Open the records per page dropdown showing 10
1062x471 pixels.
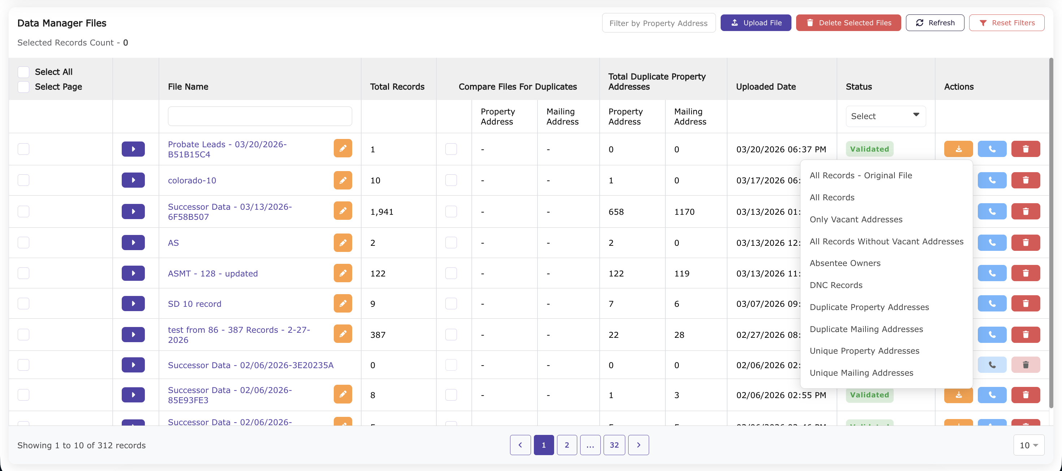(x=1029, y=445)
